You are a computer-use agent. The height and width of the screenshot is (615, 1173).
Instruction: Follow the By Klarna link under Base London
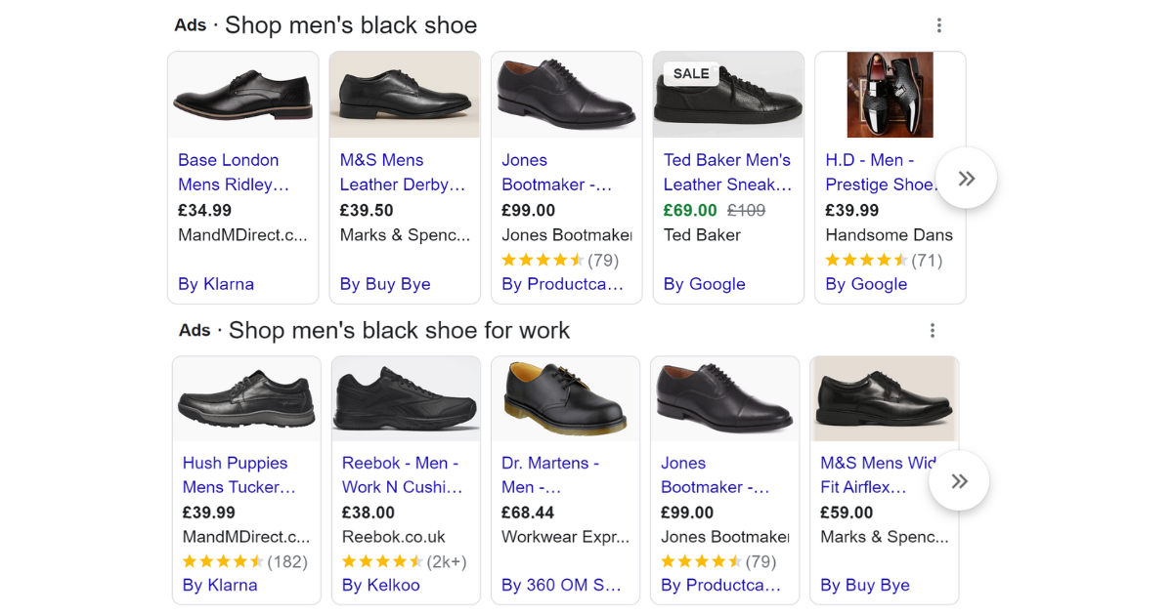point(216,284)
